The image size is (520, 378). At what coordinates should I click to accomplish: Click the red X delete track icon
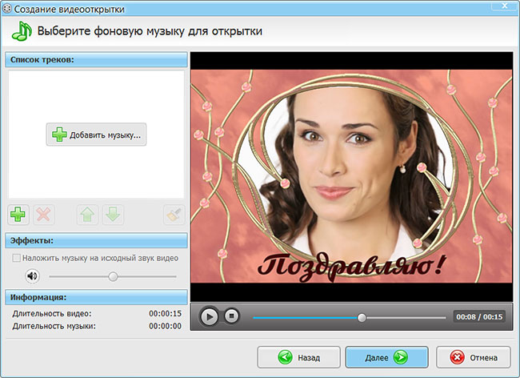point(43,215)
